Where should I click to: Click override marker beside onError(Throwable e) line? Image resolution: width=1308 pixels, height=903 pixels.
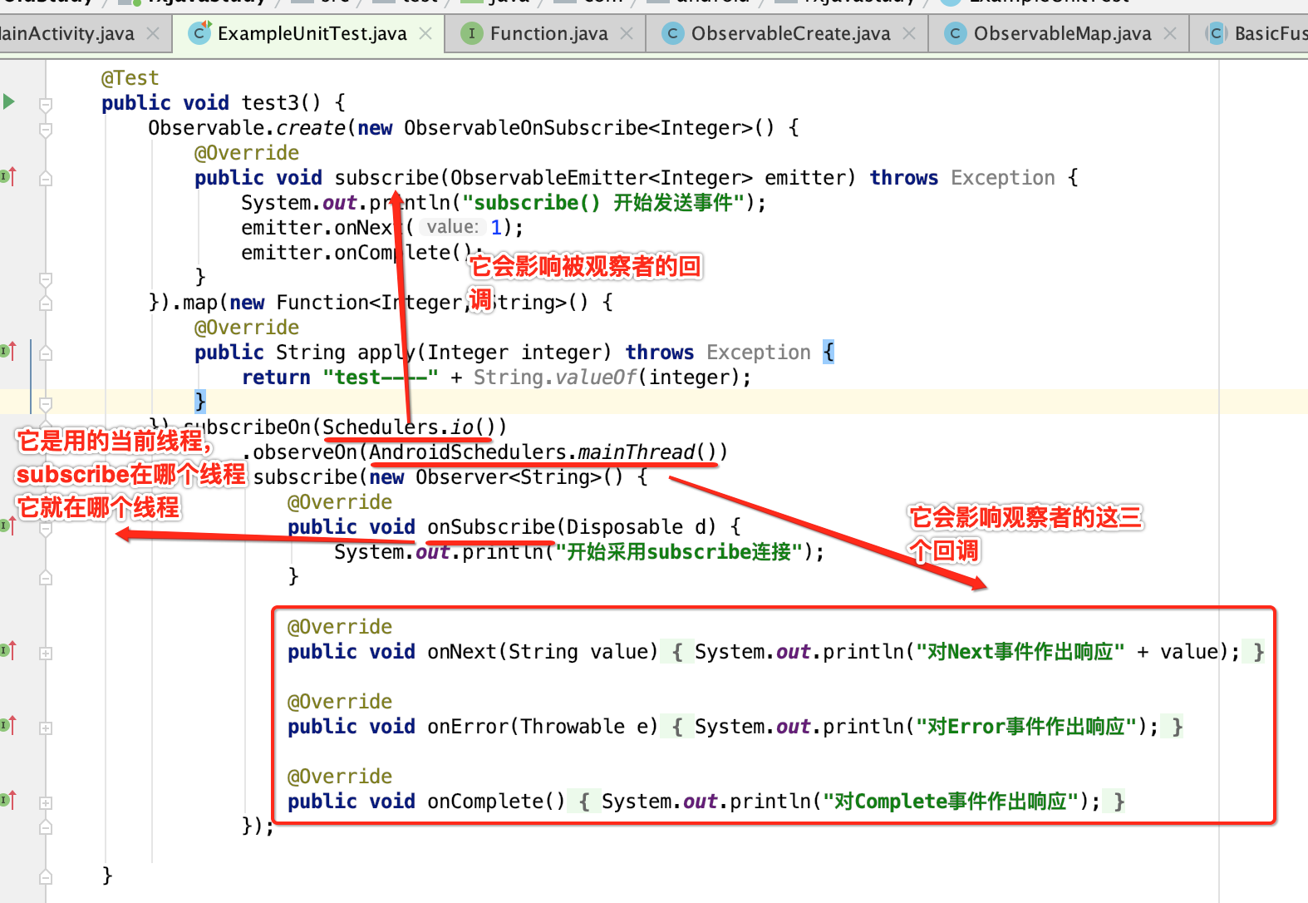coord(7,725)
